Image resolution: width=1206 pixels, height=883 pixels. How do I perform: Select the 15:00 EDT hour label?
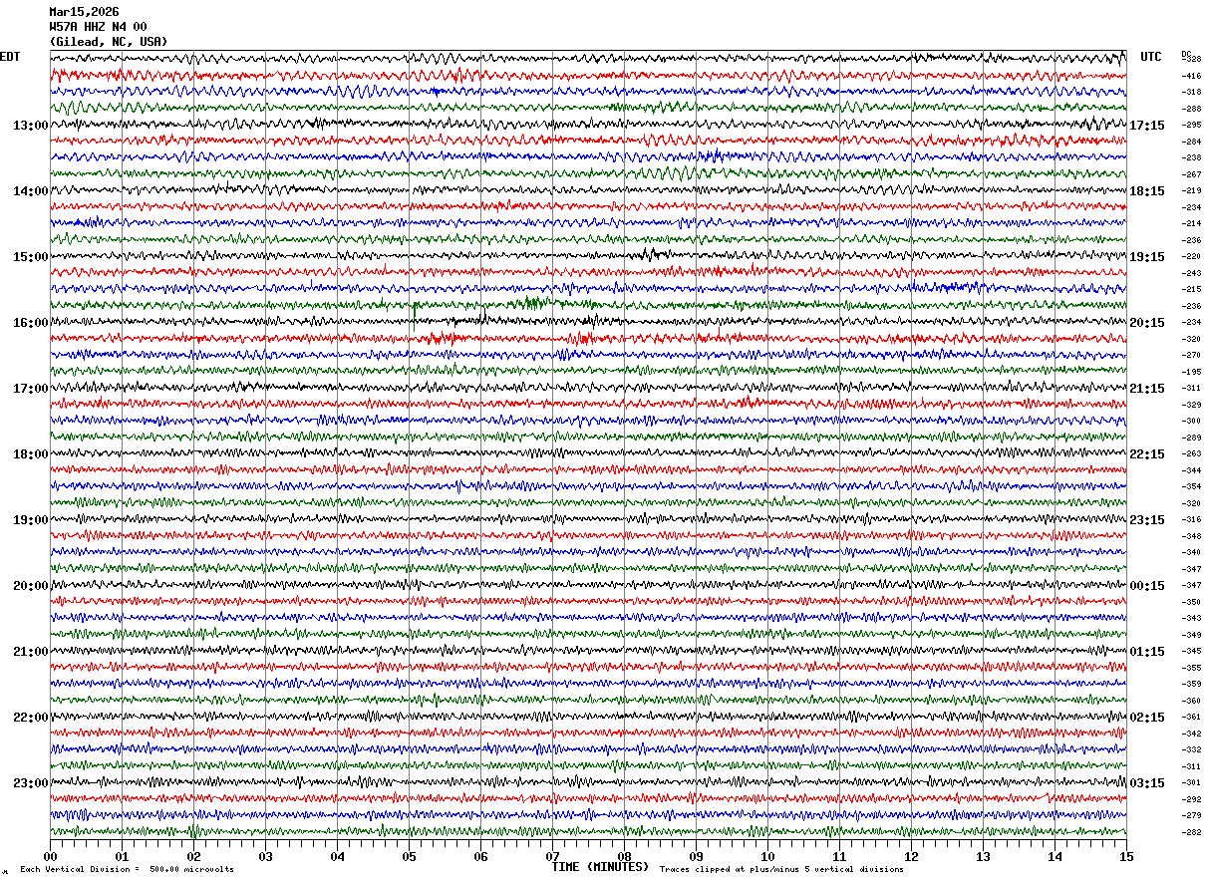click(x=31, y=257)
